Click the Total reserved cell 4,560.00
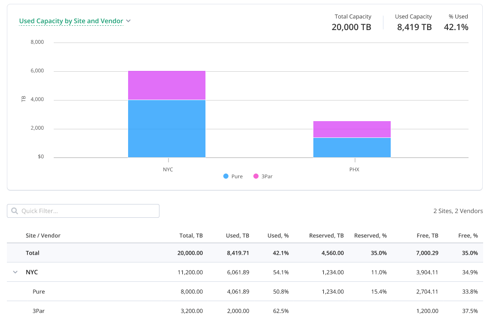The image size is (487, 320). click(333, 253)
